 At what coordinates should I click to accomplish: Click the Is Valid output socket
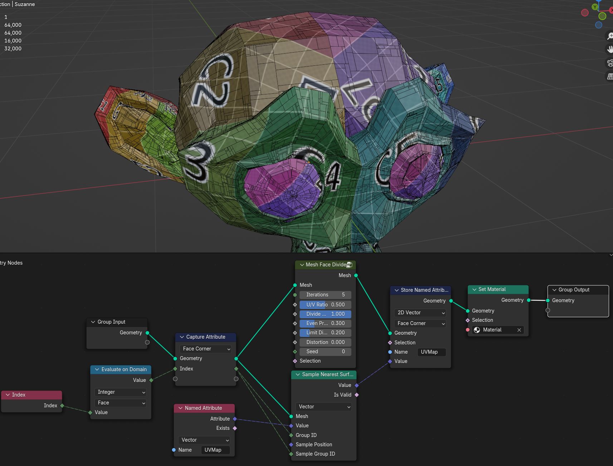point(357,395)
